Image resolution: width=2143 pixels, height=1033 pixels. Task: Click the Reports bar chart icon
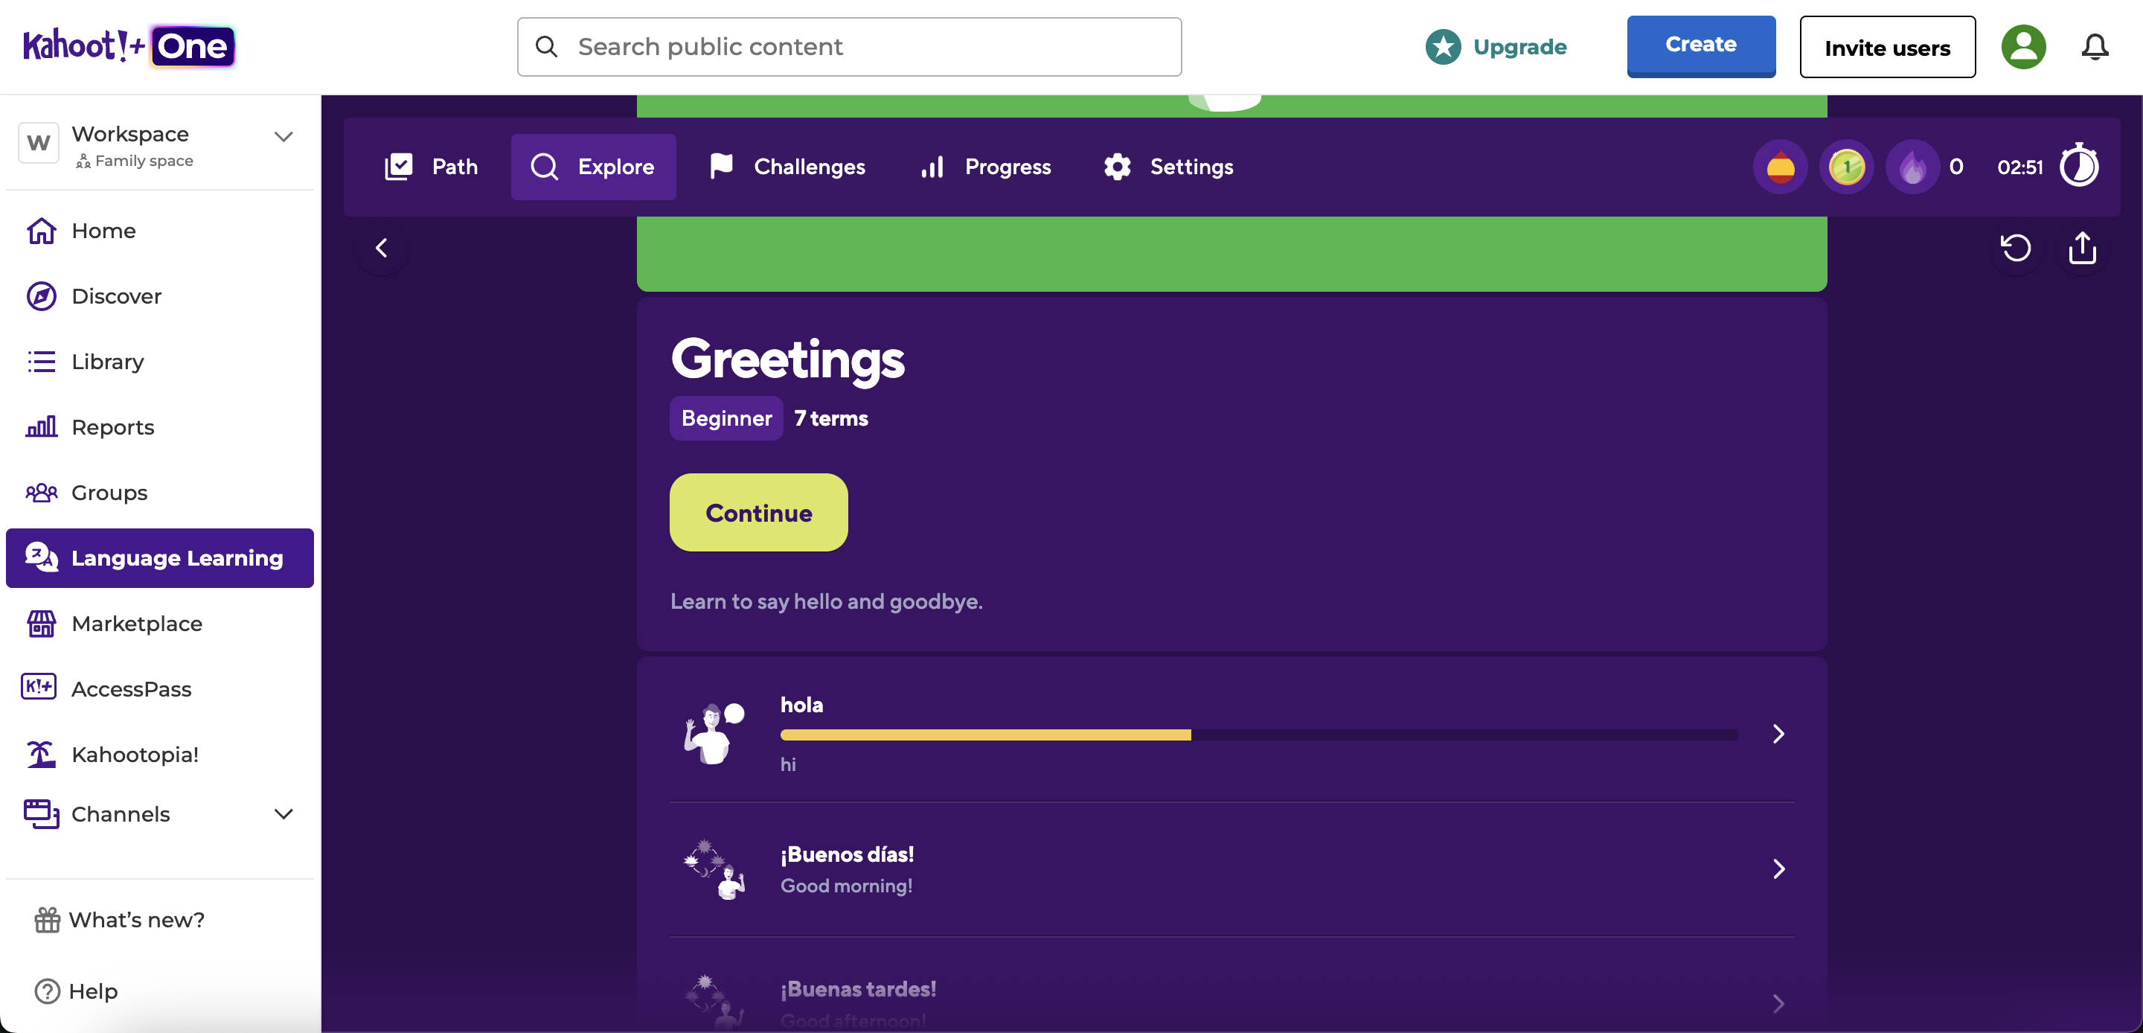coord(42,427)
